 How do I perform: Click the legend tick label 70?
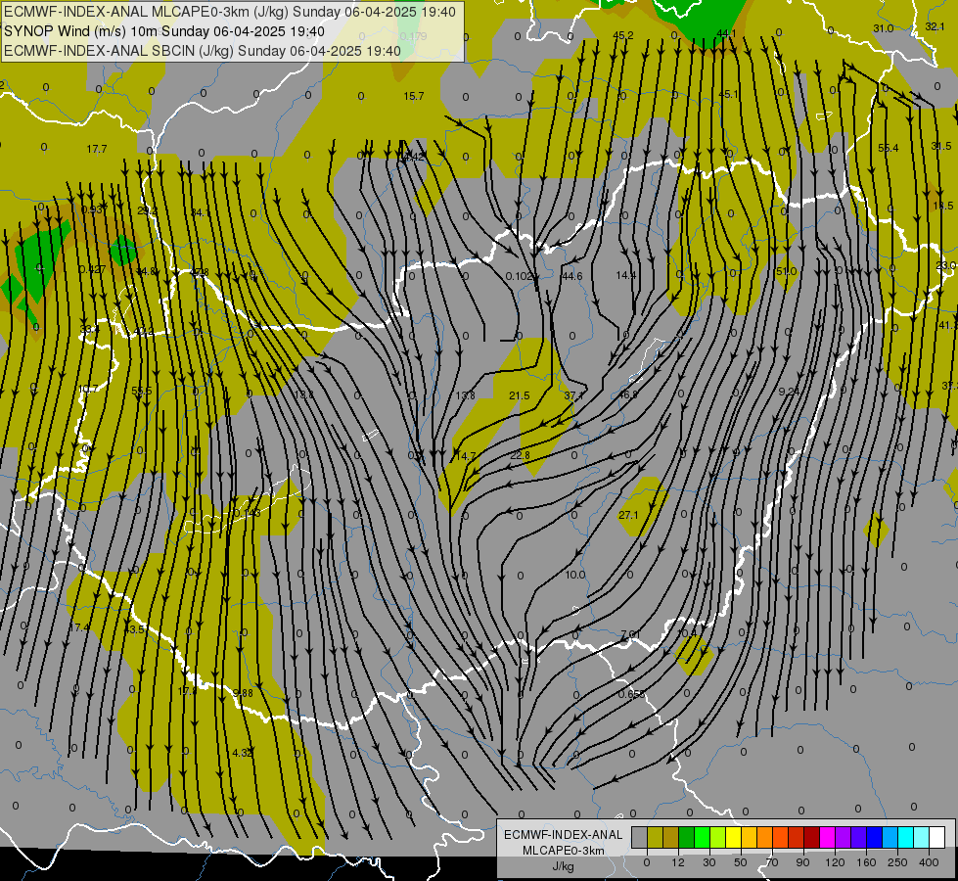point(772,862)
